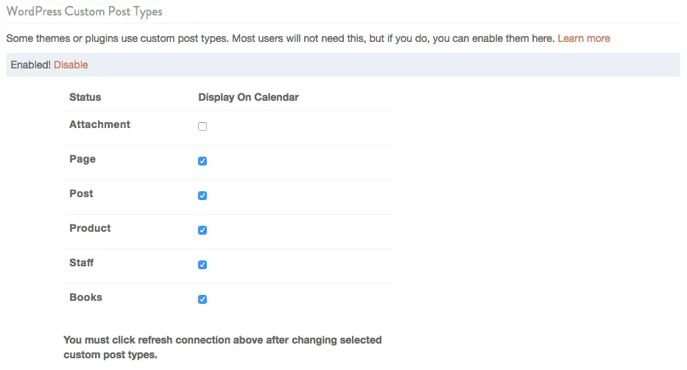Select the Books row label

(86, 297)
